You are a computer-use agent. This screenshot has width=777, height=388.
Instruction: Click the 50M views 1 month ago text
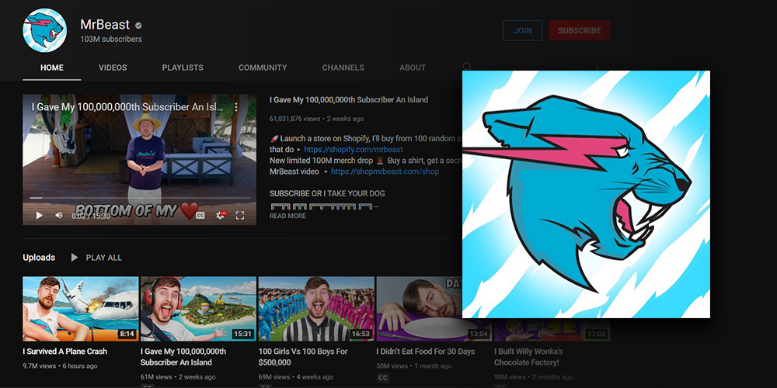pyautogui.click(x=414, y=366)
